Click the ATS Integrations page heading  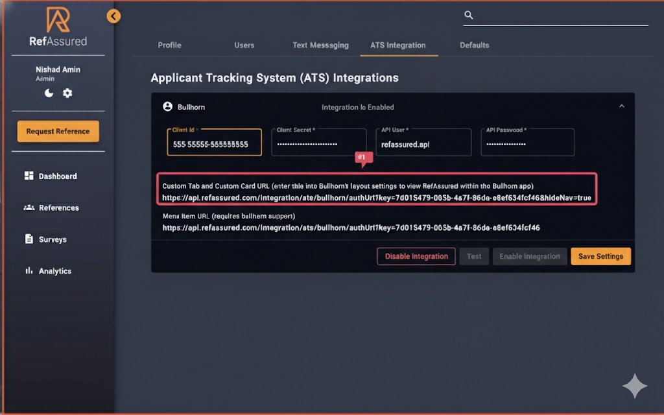tap(275, 78)
